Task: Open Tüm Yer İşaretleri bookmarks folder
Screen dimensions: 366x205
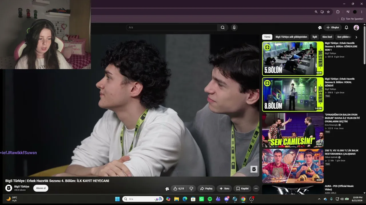Action: [x=352, y=19]
